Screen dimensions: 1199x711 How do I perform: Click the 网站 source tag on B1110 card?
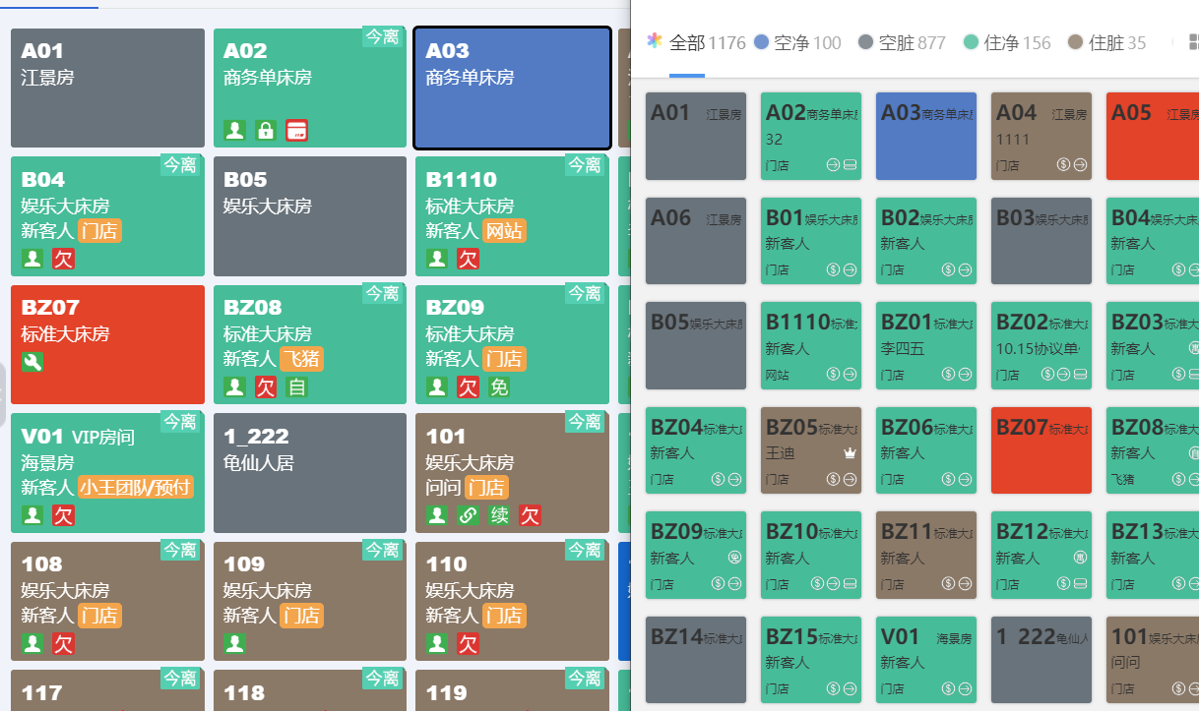pyautogui.click(x=504, y=231)
